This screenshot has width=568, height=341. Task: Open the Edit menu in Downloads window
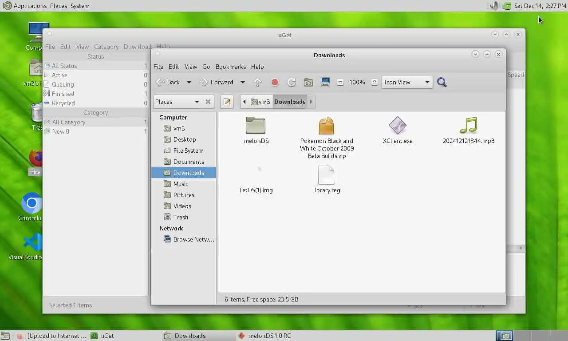[174, 67]
